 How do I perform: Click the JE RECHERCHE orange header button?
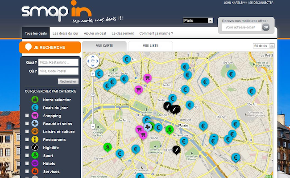[50, 48]
